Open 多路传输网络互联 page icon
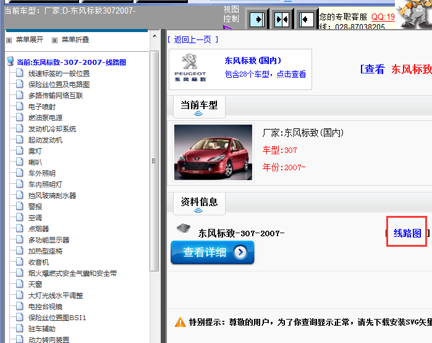This screenshot has width=432, height=343. [20, 96]
